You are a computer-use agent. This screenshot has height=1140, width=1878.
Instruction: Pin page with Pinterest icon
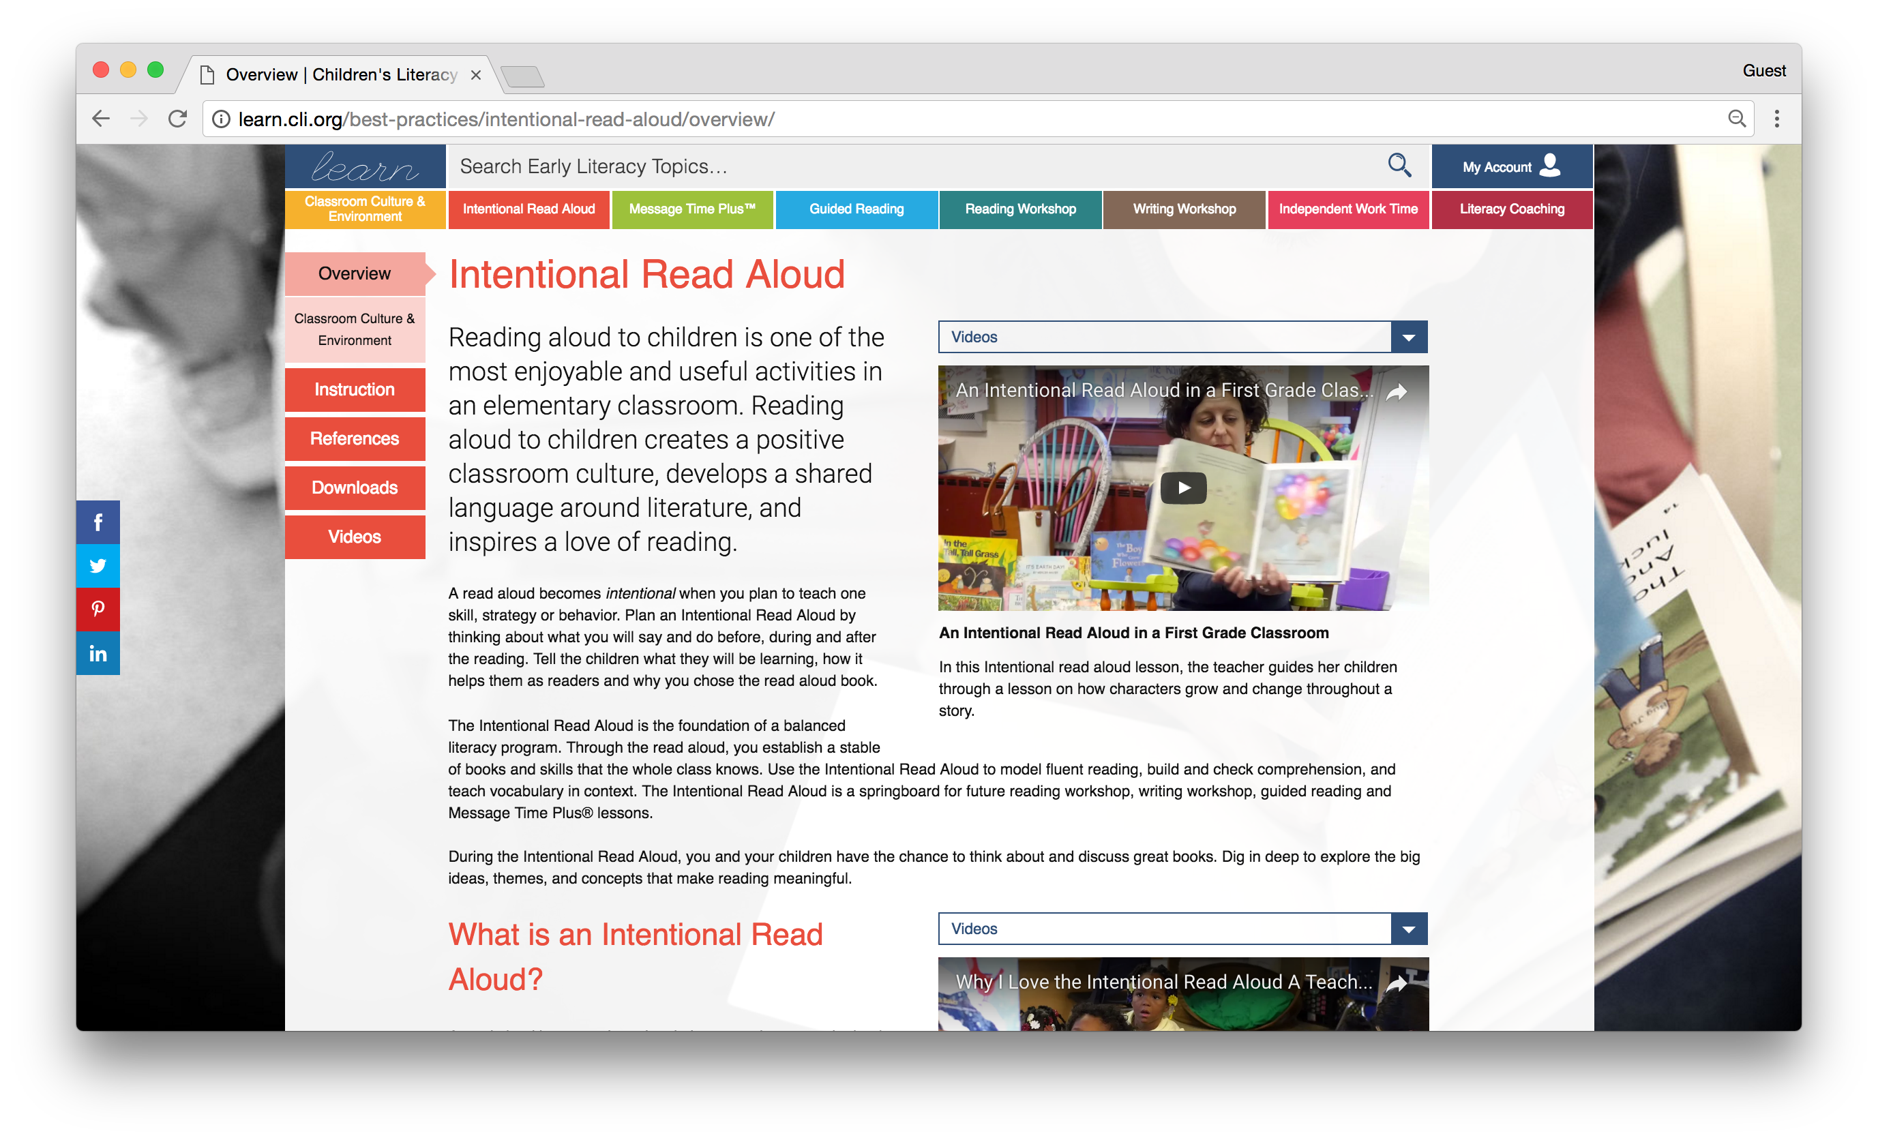point(98,609)
